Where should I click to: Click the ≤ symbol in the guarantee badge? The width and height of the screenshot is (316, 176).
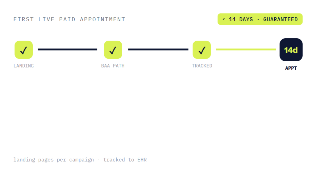224,19
